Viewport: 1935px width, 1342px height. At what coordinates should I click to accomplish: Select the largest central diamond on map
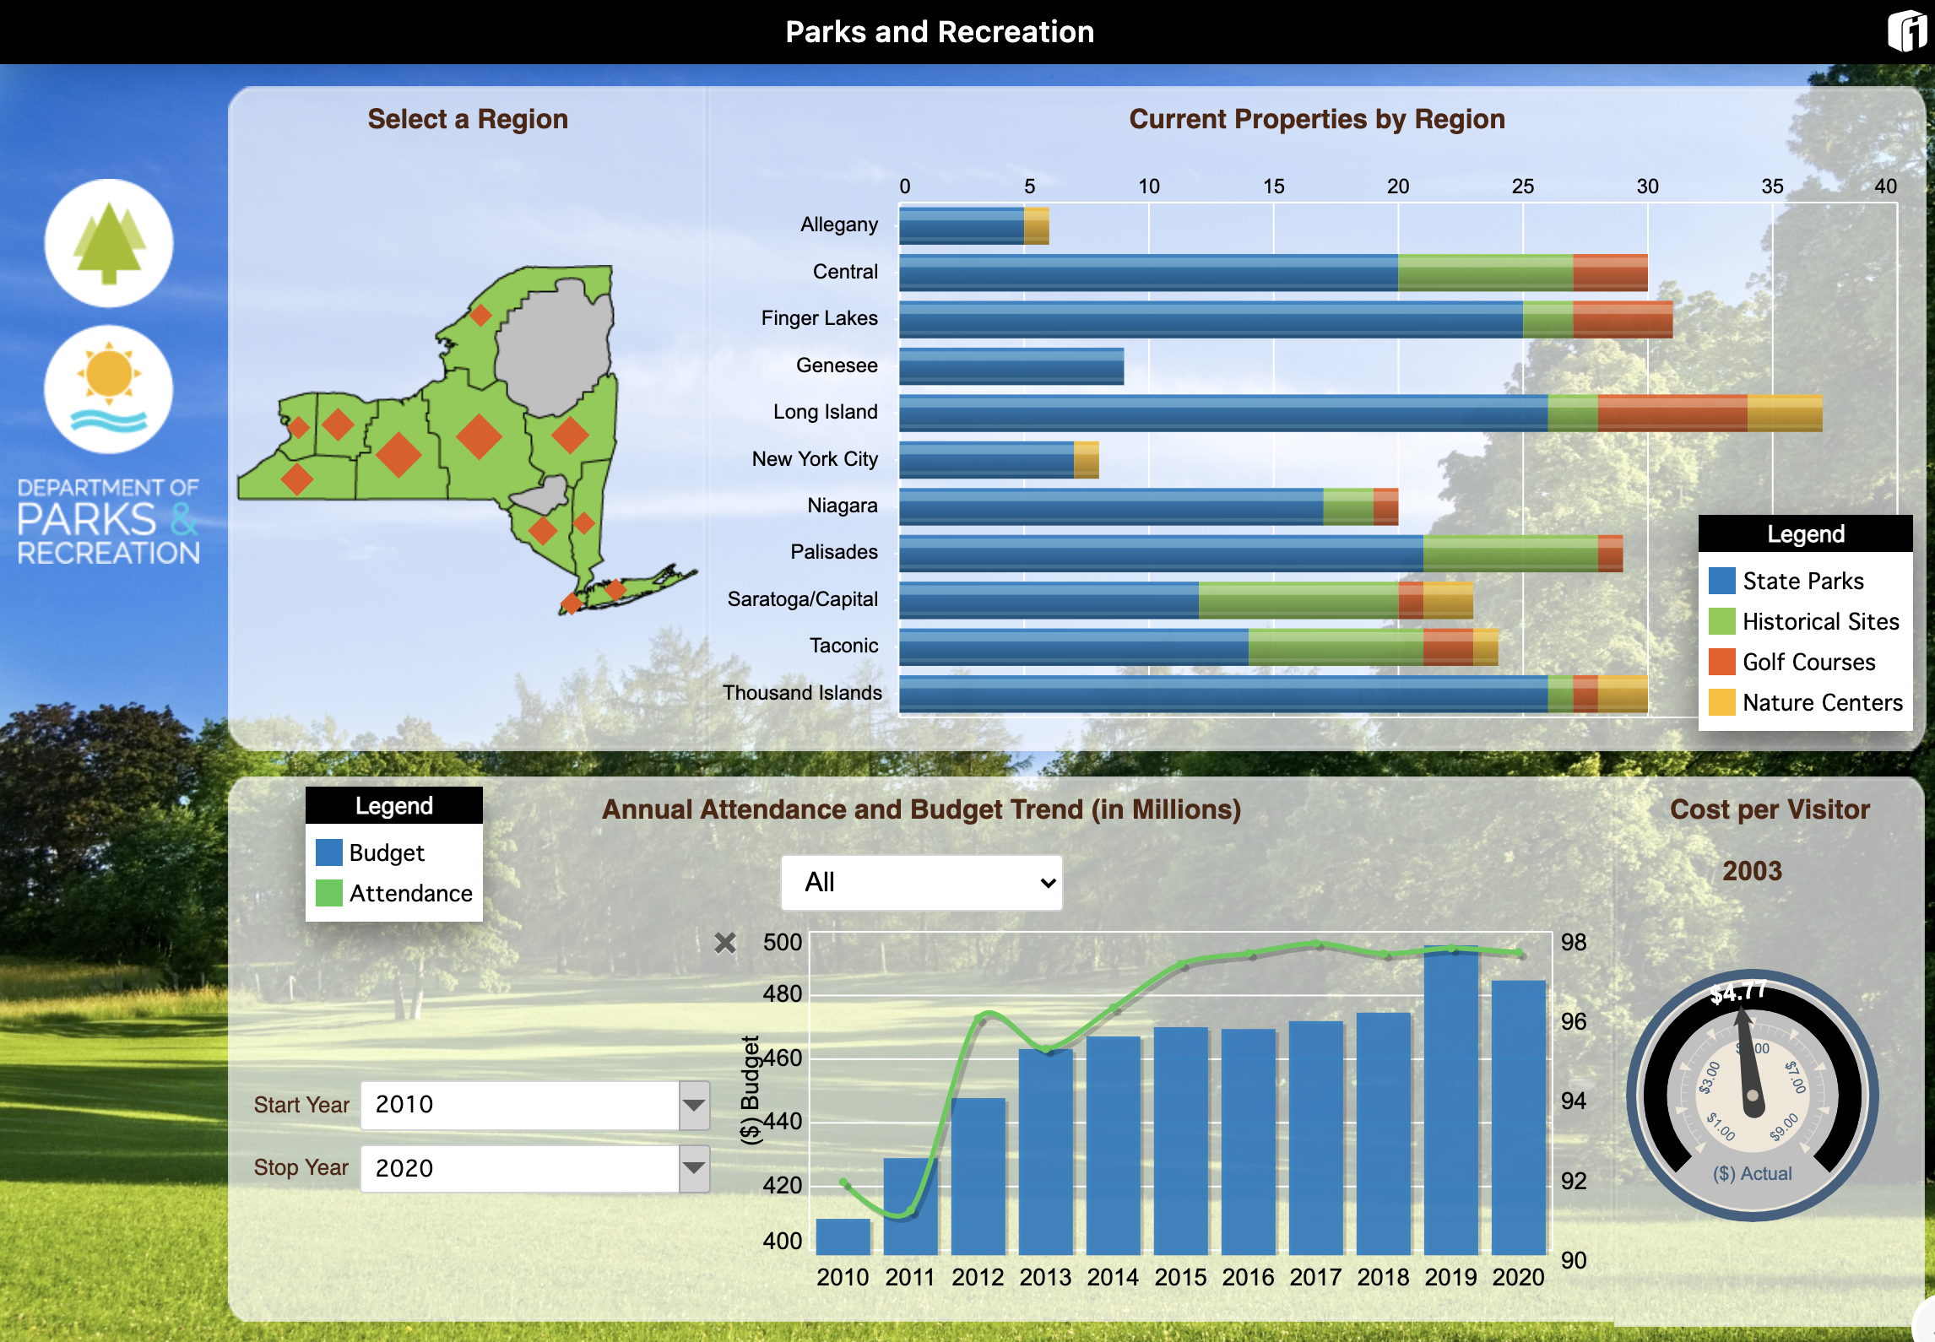point(479,436)
